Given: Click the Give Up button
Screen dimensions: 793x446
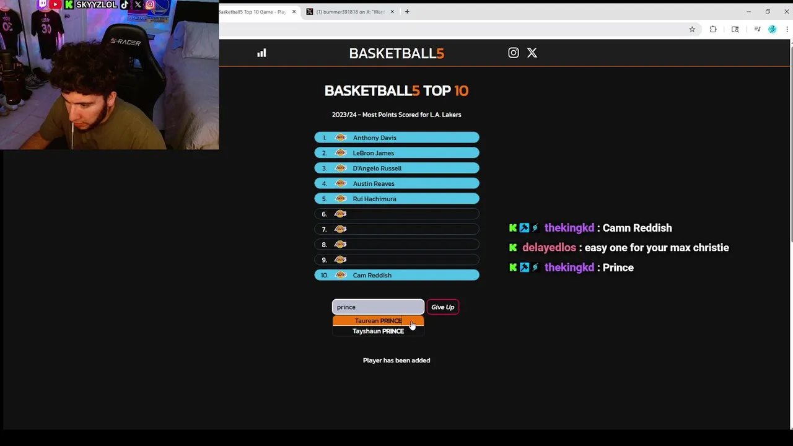Looking at the screenshot, I should pyautogui.click(x=442, y=307).
